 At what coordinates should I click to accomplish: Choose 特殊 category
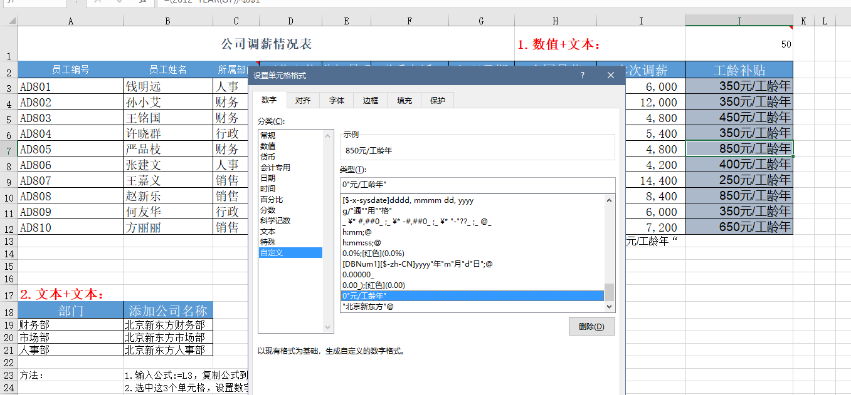[290, 242]
